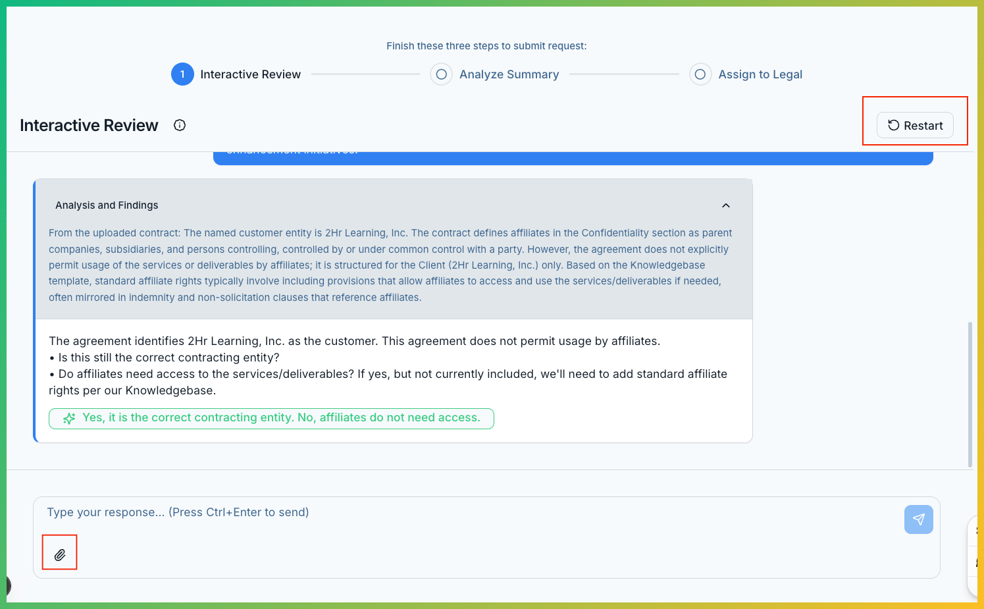This screenshot has width=984, height=609.
Task: Click the sparkle icon on the green suggestion chip
Action: [x=68, y=418]
